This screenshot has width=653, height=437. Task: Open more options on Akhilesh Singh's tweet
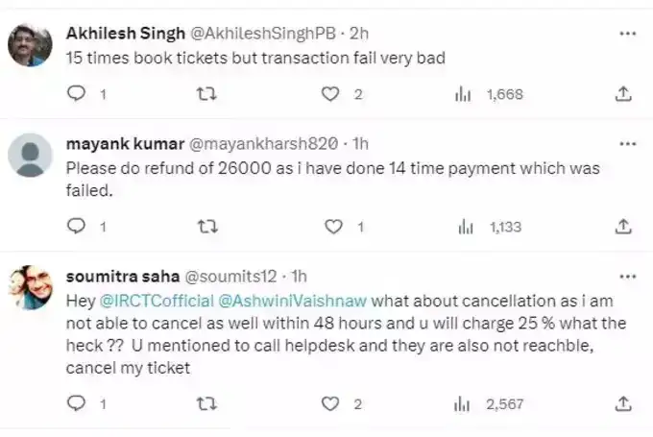pos(628,34)
